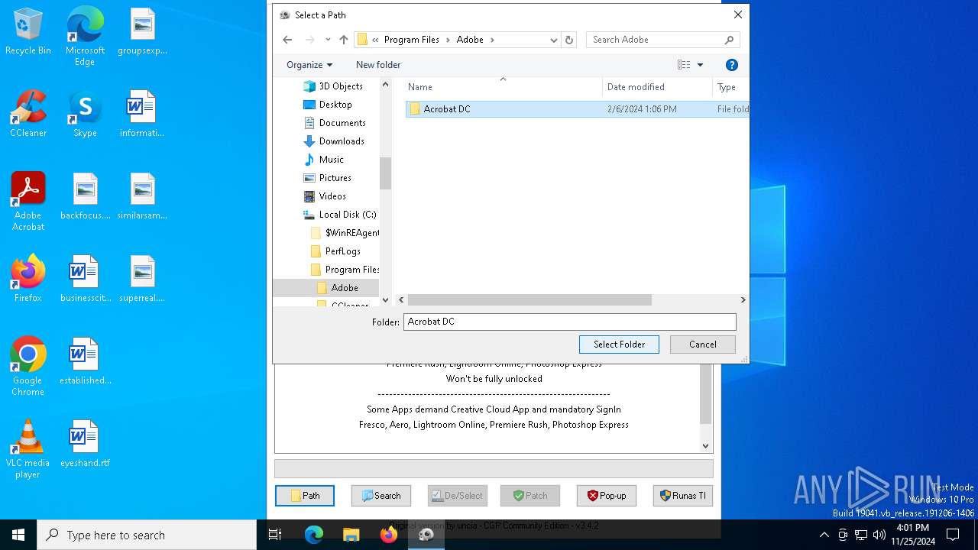Image resolution: width=978 pixels, height=550 pixels.
Task: Sort by the Name column header
Action: 503,87
